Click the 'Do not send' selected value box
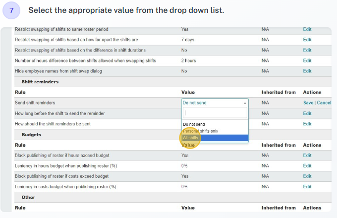The width and height of the screenshot is (337, 218). coord(215,103)
